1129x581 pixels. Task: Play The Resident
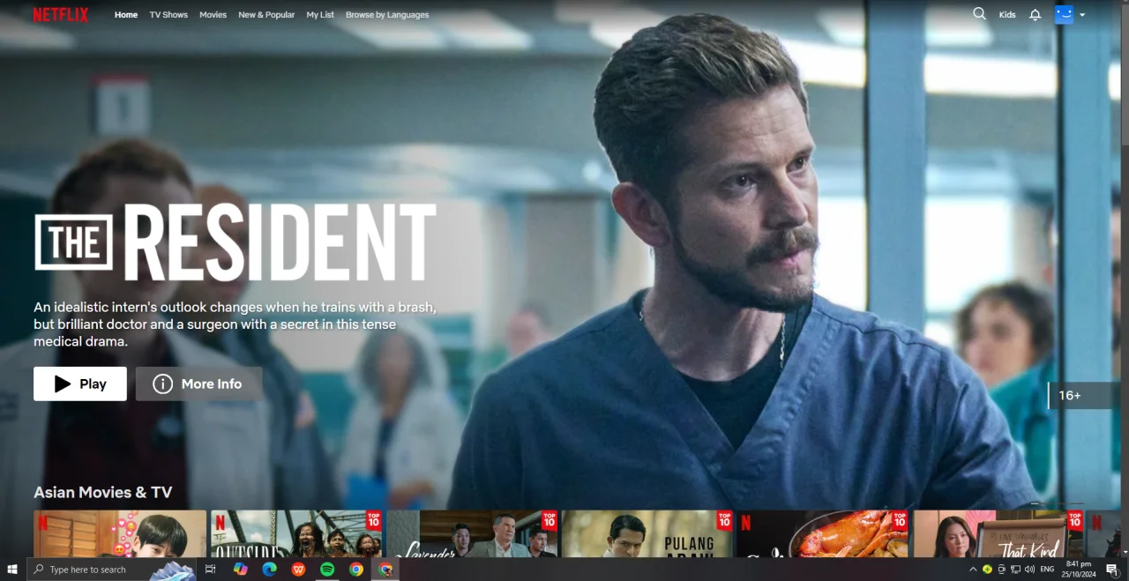click(80, 384)
